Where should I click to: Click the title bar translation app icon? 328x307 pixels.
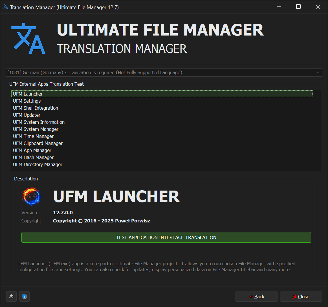5,7
